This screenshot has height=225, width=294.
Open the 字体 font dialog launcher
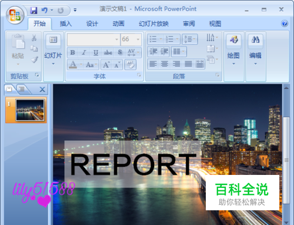[x=139, y=75]
